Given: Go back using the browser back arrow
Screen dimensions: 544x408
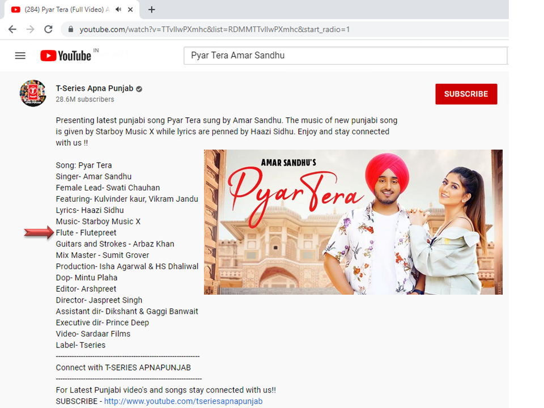Looking at the screenshot, I should pos(12,29).
